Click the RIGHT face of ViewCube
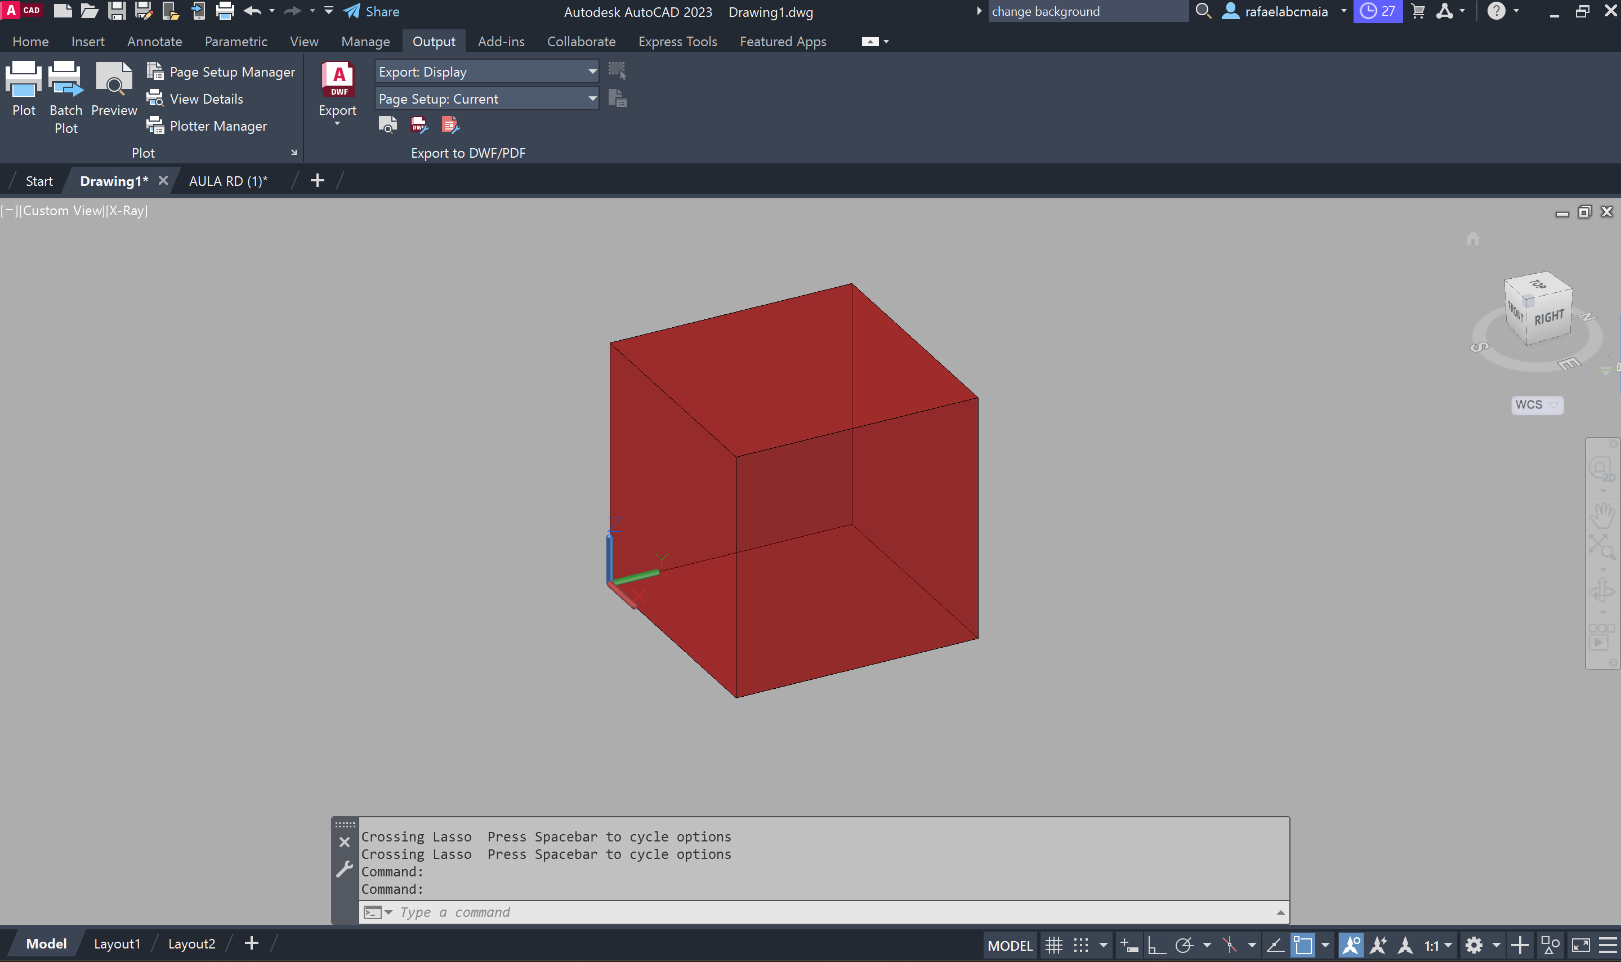The width and height of the screenshot is (1621, 962). 1549,318
